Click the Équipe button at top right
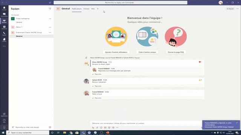 pos(230,9)
